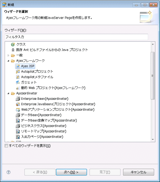Viewport: 160px width, 182px height.
Task: Click the リモートマップ(Apcoordinator) icon
Action: [18, 131]
